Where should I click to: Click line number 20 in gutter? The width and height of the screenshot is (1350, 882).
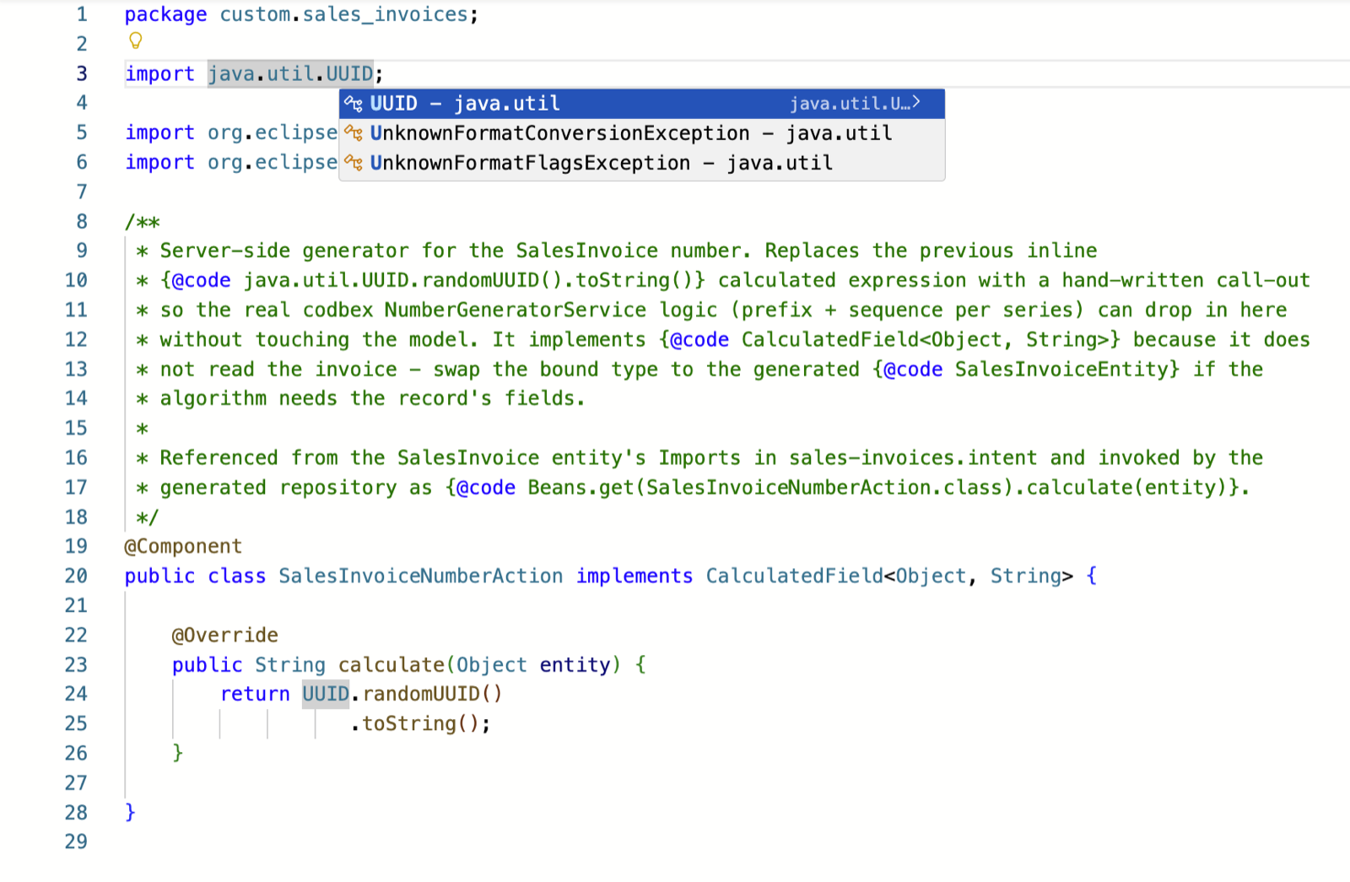click(76, 576)
